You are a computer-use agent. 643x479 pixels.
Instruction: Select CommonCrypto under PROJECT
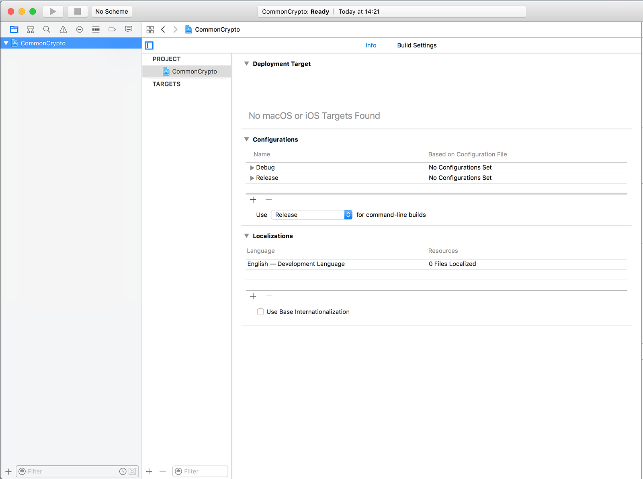point(187,72)
